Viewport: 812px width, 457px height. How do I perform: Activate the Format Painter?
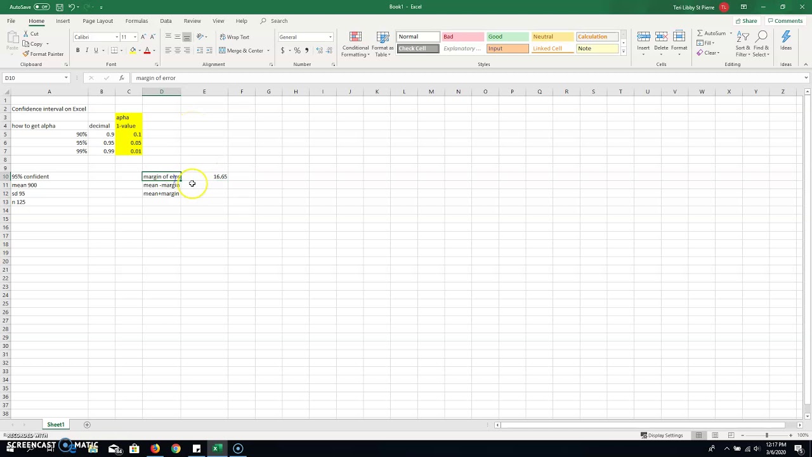click(x=43, y=54)
